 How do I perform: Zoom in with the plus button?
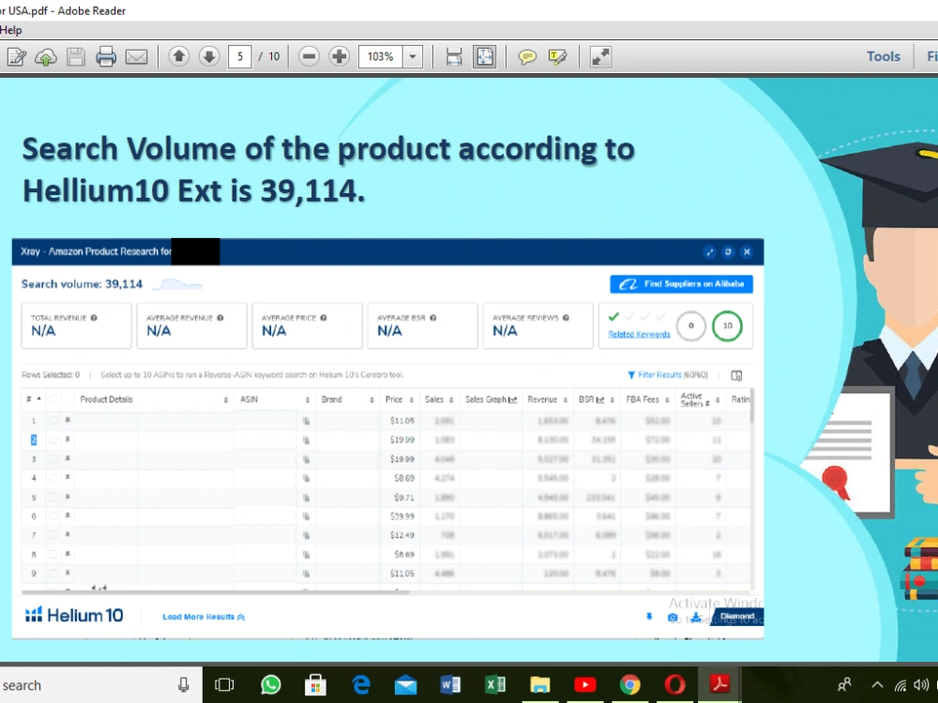340,57
